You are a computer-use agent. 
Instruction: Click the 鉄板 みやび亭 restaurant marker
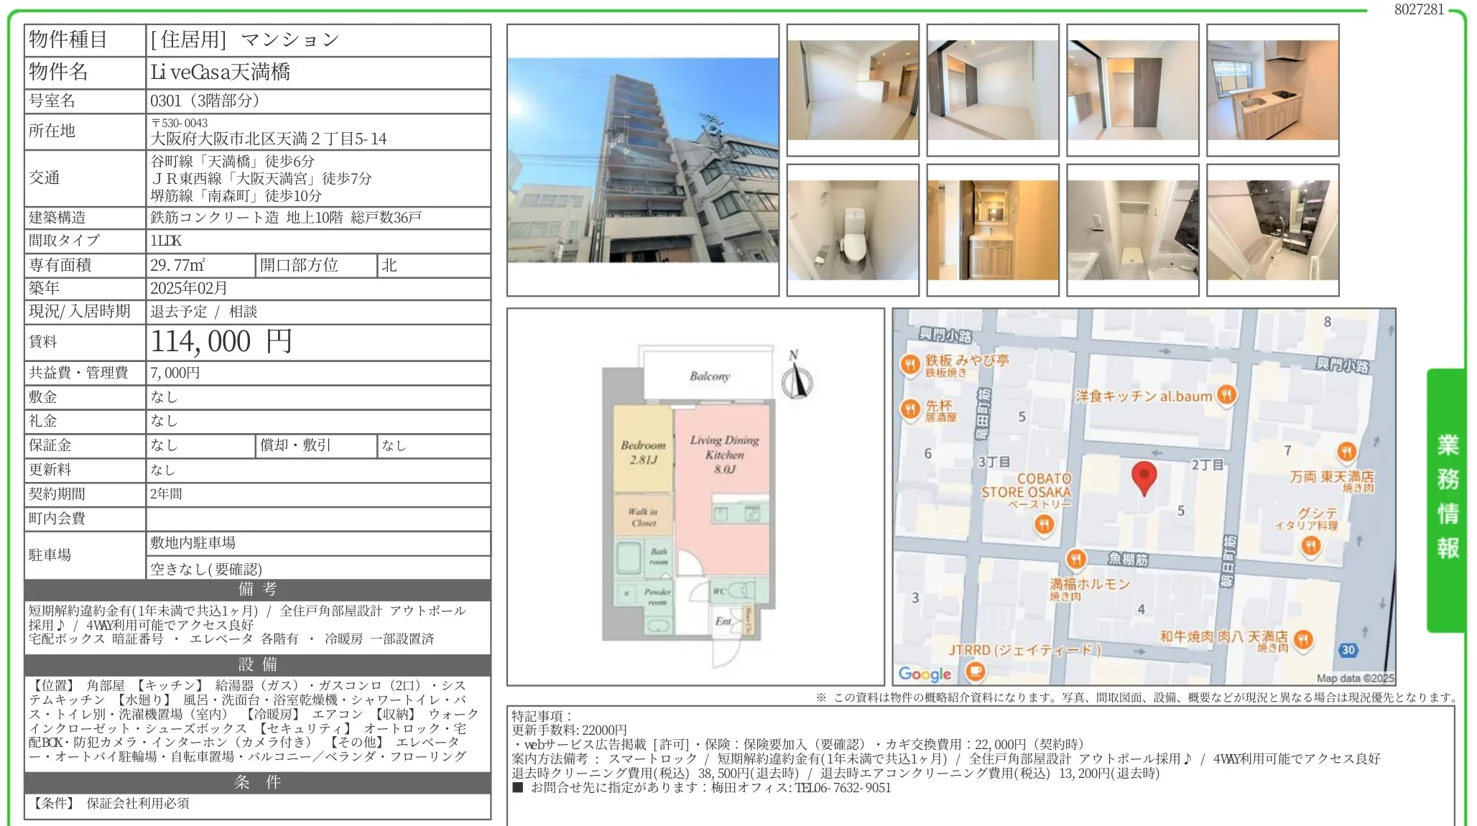tap(910, 364)
